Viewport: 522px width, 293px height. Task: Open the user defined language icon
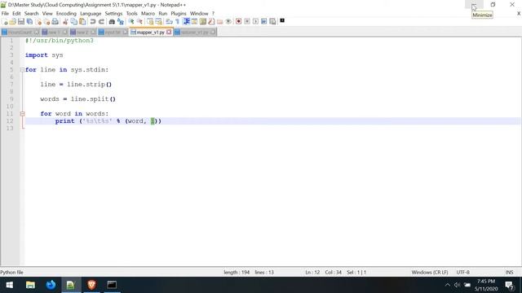[194, 22]
